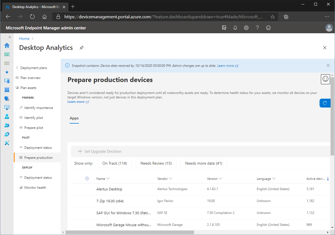This screenshot has width=335, height=235.
Task: Filter by On Track (114)
Action: click(x=115, y=163)
